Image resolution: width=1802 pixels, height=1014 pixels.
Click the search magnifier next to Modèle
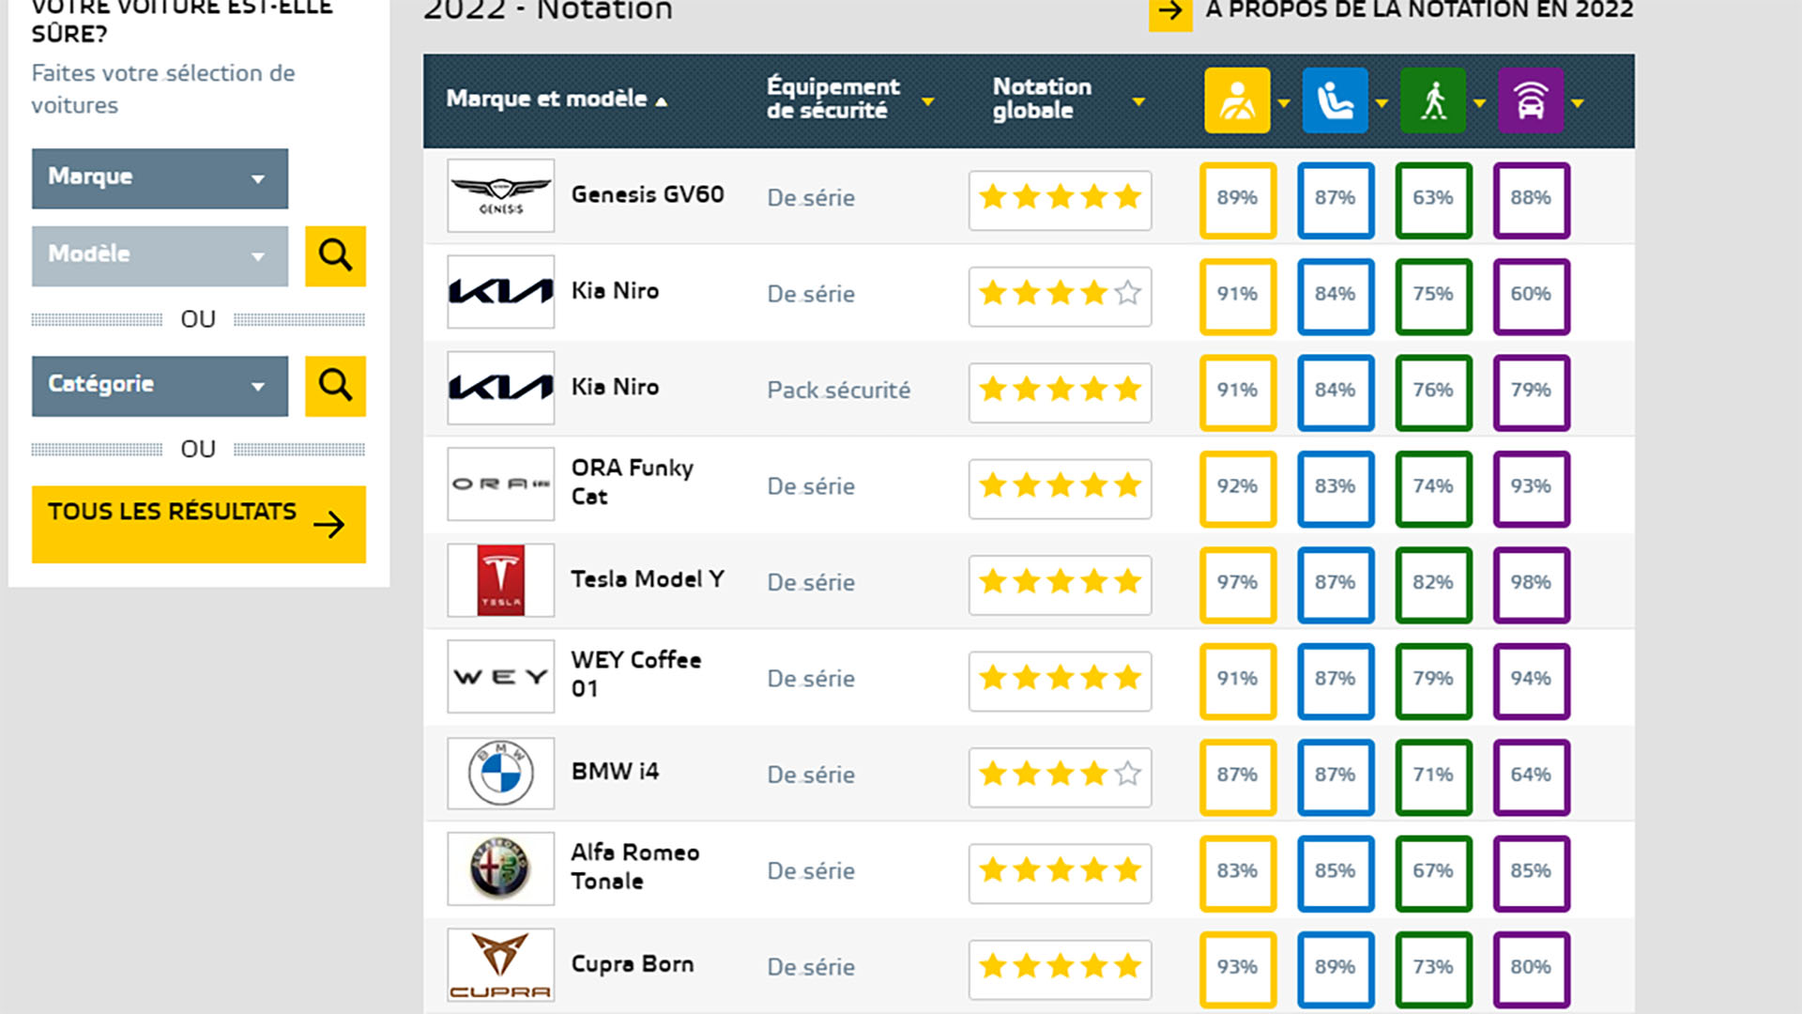click(x=335, y=255)
